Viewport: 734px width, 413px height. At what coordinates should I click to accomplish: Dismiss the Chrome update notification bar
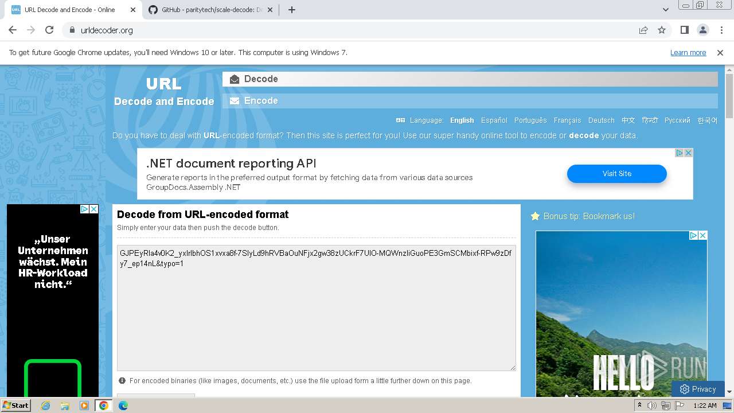pyautogui.click(x=720, y=52)
